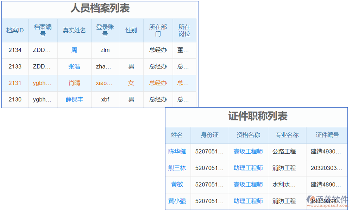Click the 证件职称列表 title bar
The height and width of the screenshot is (211, 352).
click(x=257, y=117)
